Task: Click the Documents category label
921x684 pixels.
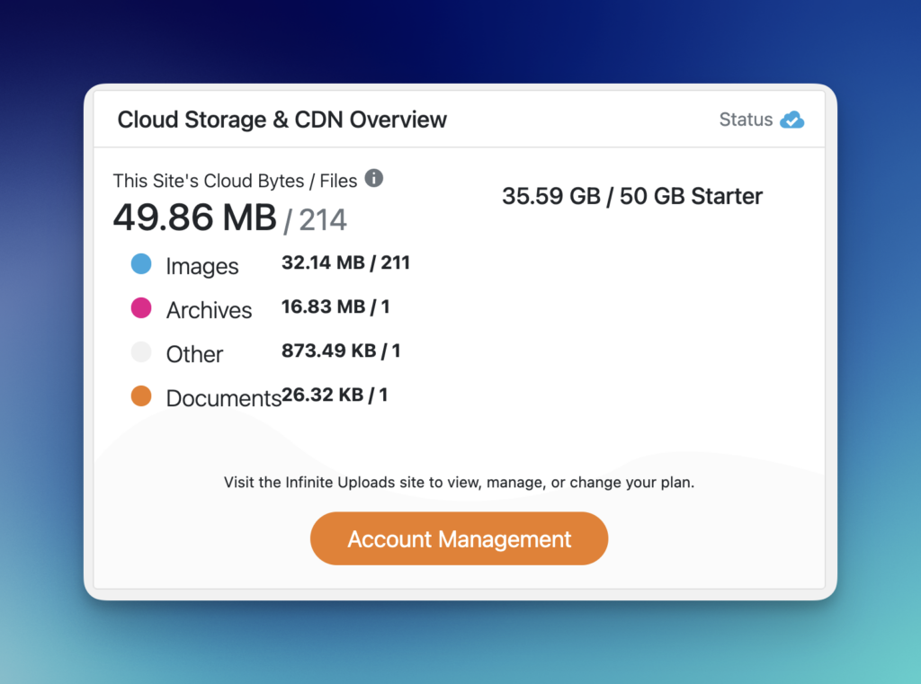Action: (223, 398)
